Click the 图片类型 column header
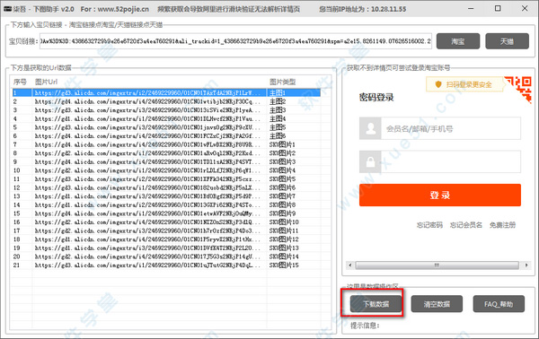 point(294,82)
